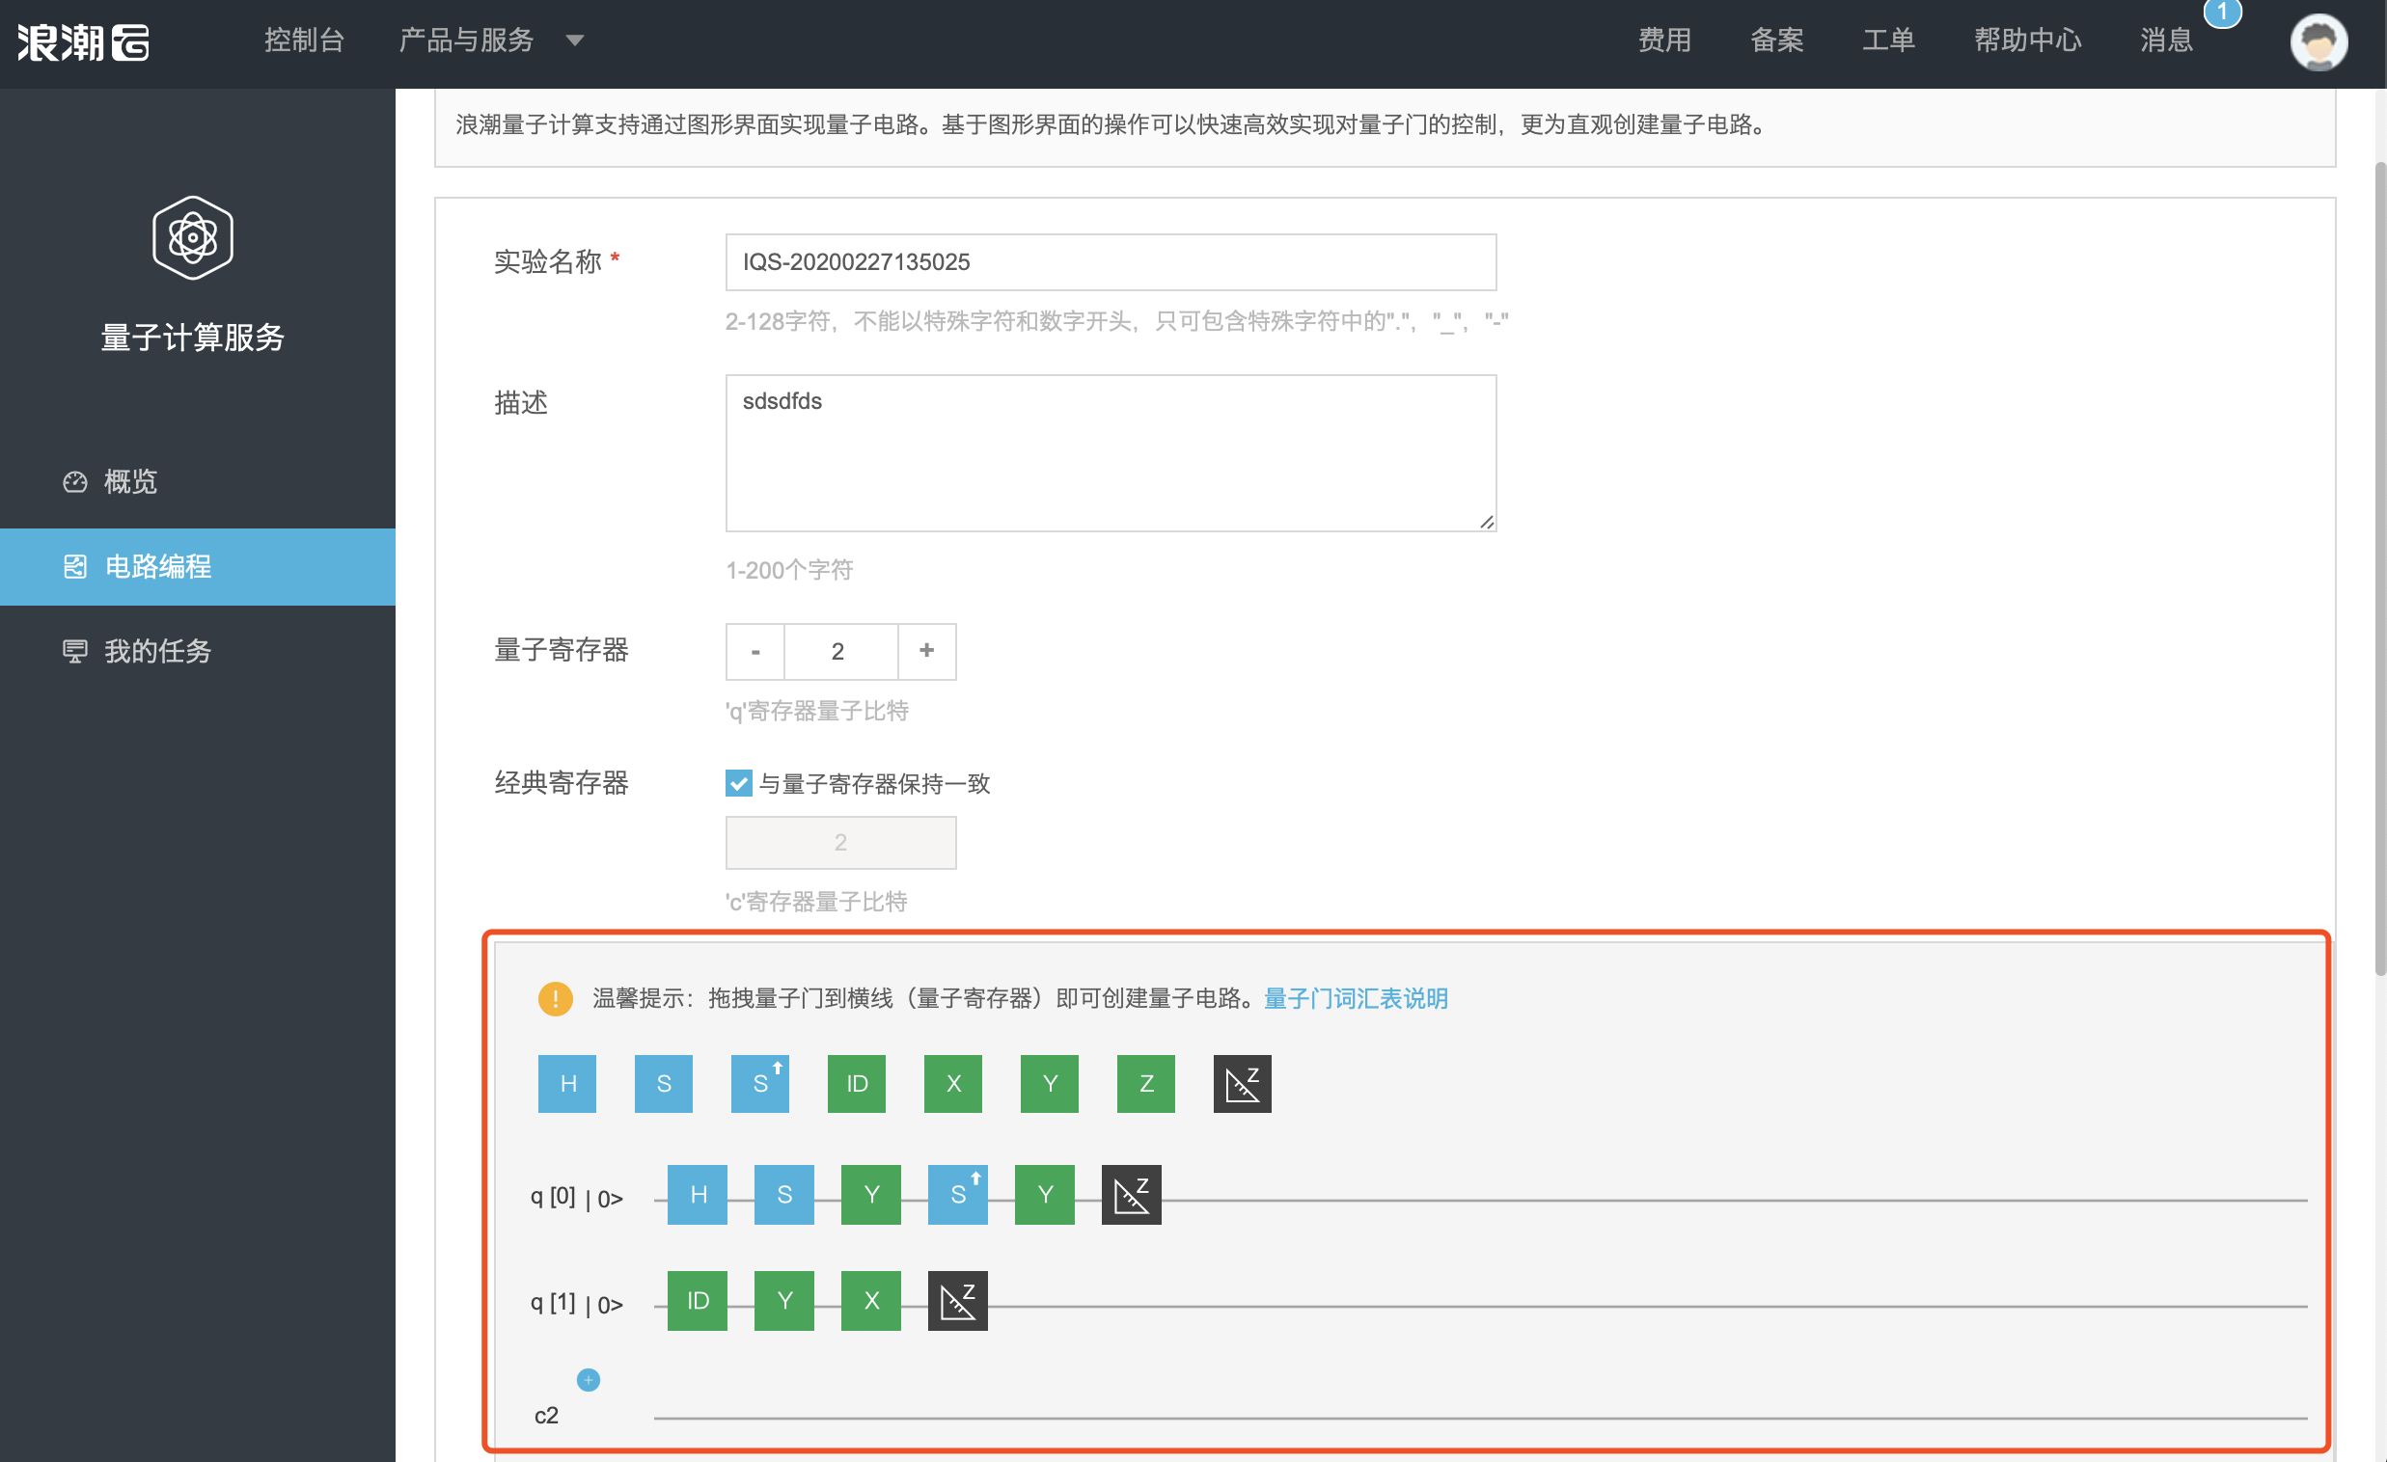Select the X gate from the palette
2387x1462 pixels.
952,1083
